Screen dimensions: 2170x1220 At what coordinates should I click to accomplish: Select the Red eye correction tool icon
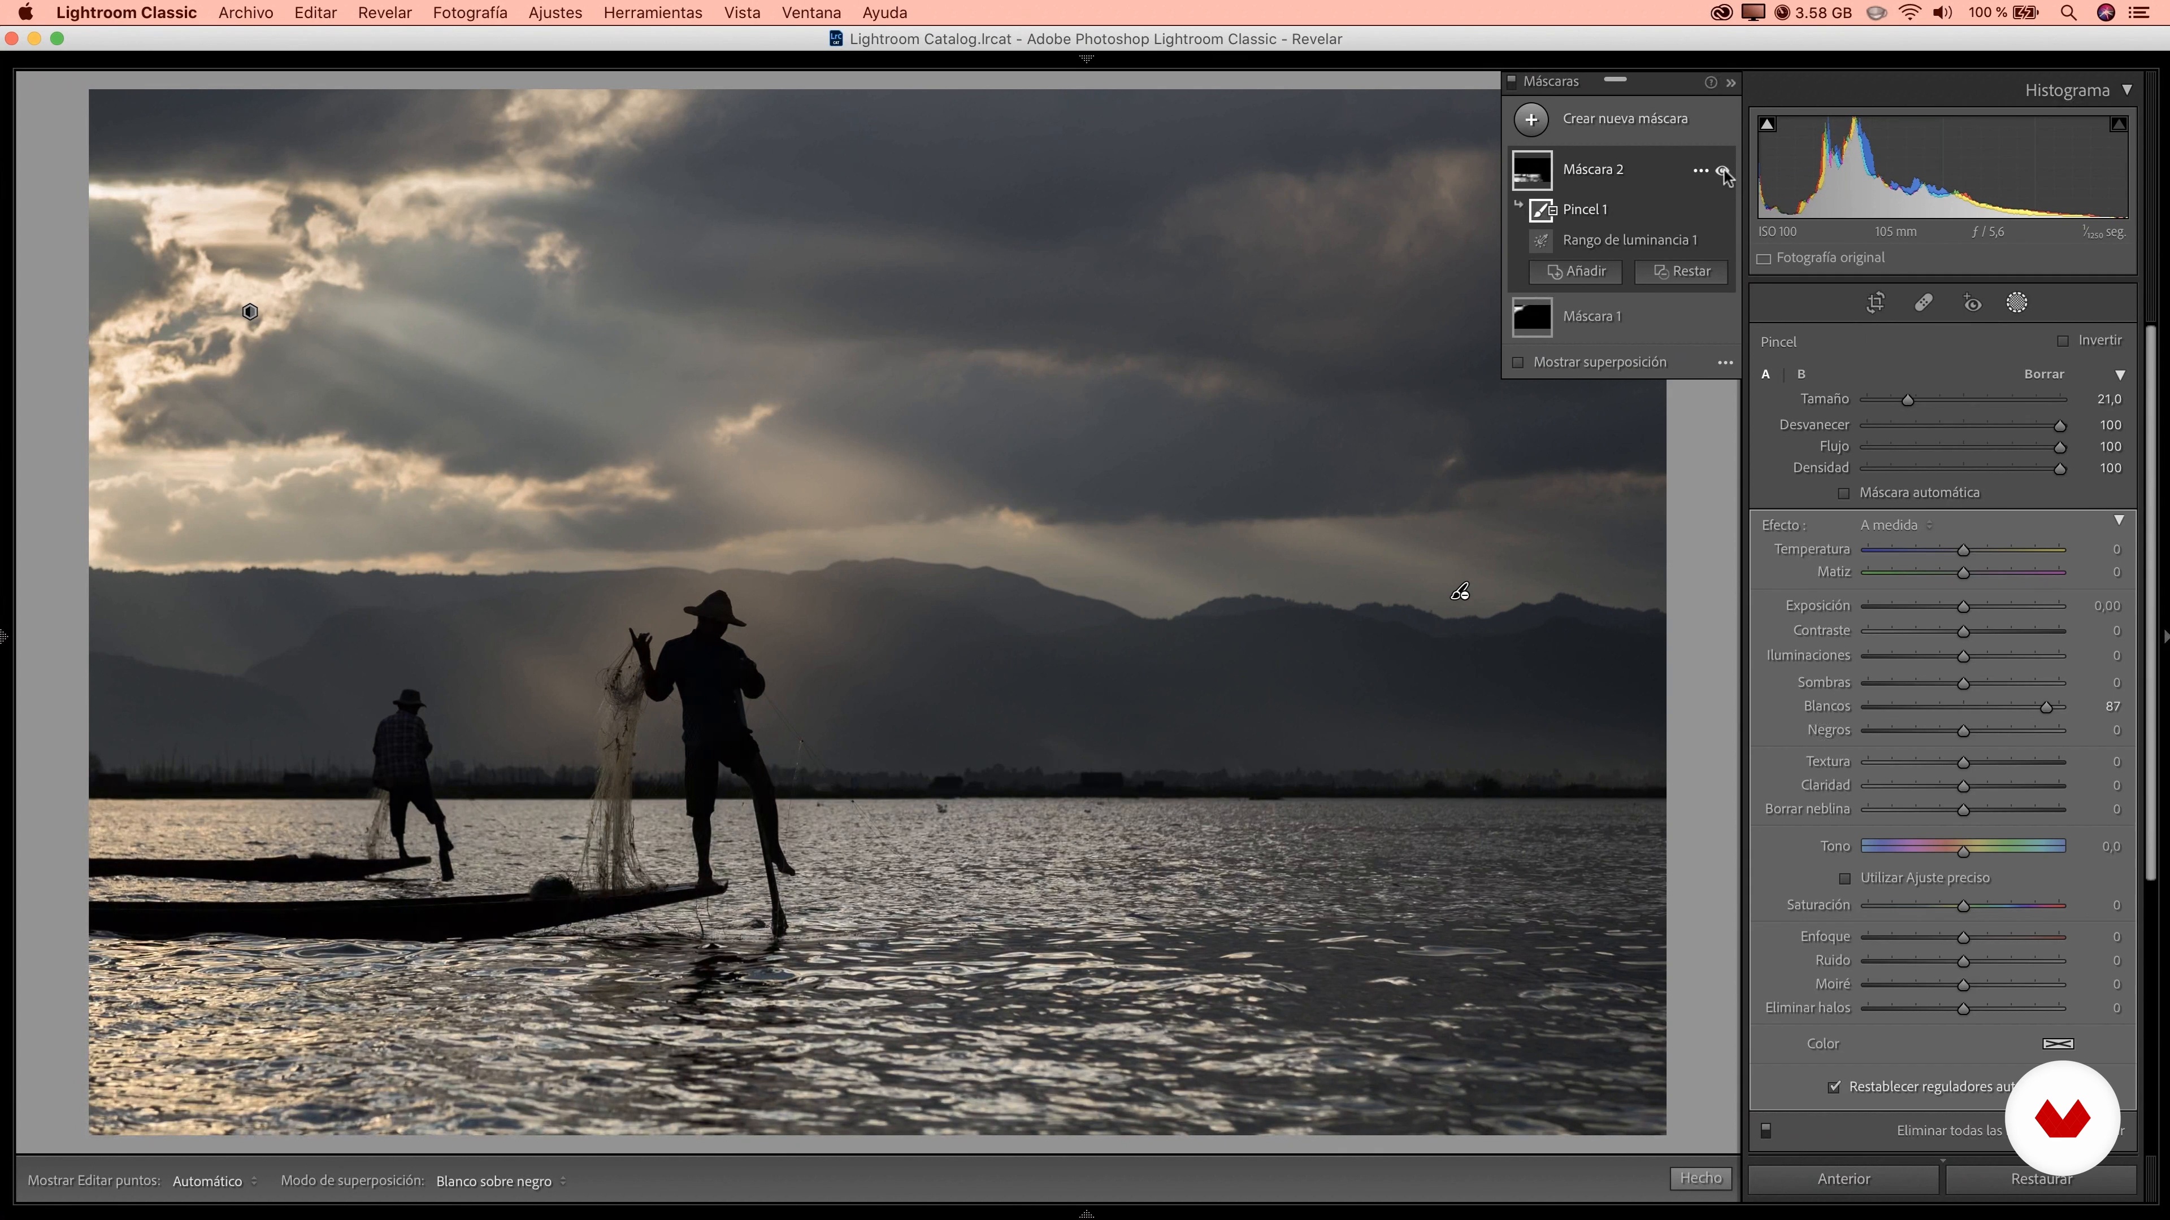1972,303
